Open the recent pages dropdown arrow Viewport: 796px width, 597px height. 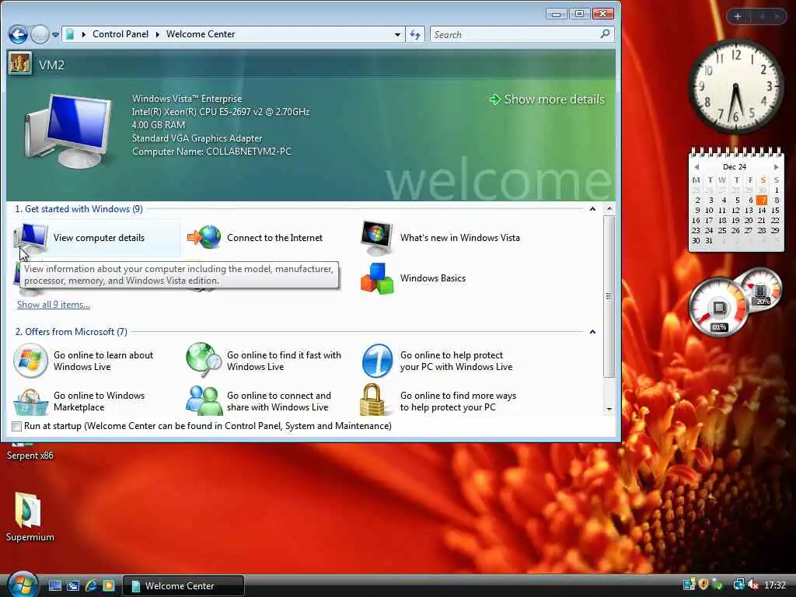pos(55,35)
